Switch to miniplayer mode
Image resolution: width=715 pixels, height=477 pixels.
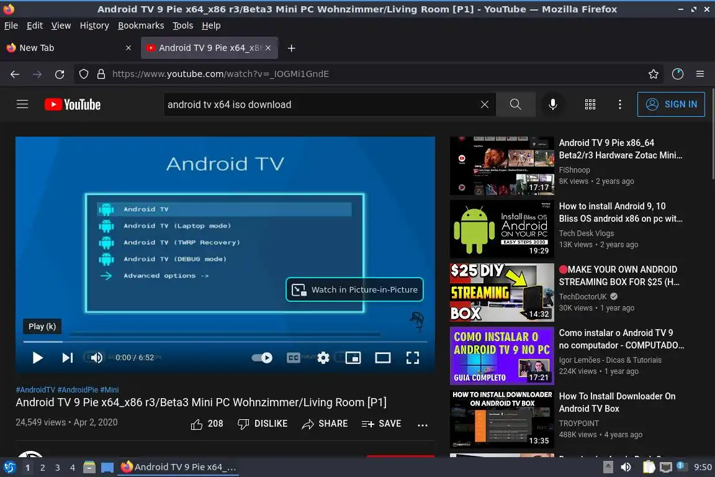click(x=353, y=358)
